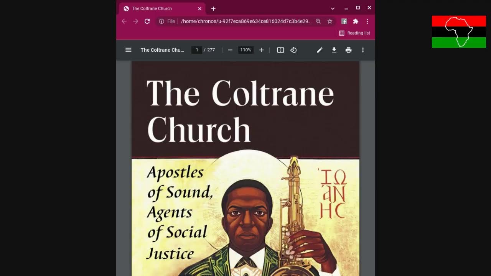The width and height of the screenshot is (491, 276).
Task: Open browser zoom magnifier icon
Action: pos(318,21)
